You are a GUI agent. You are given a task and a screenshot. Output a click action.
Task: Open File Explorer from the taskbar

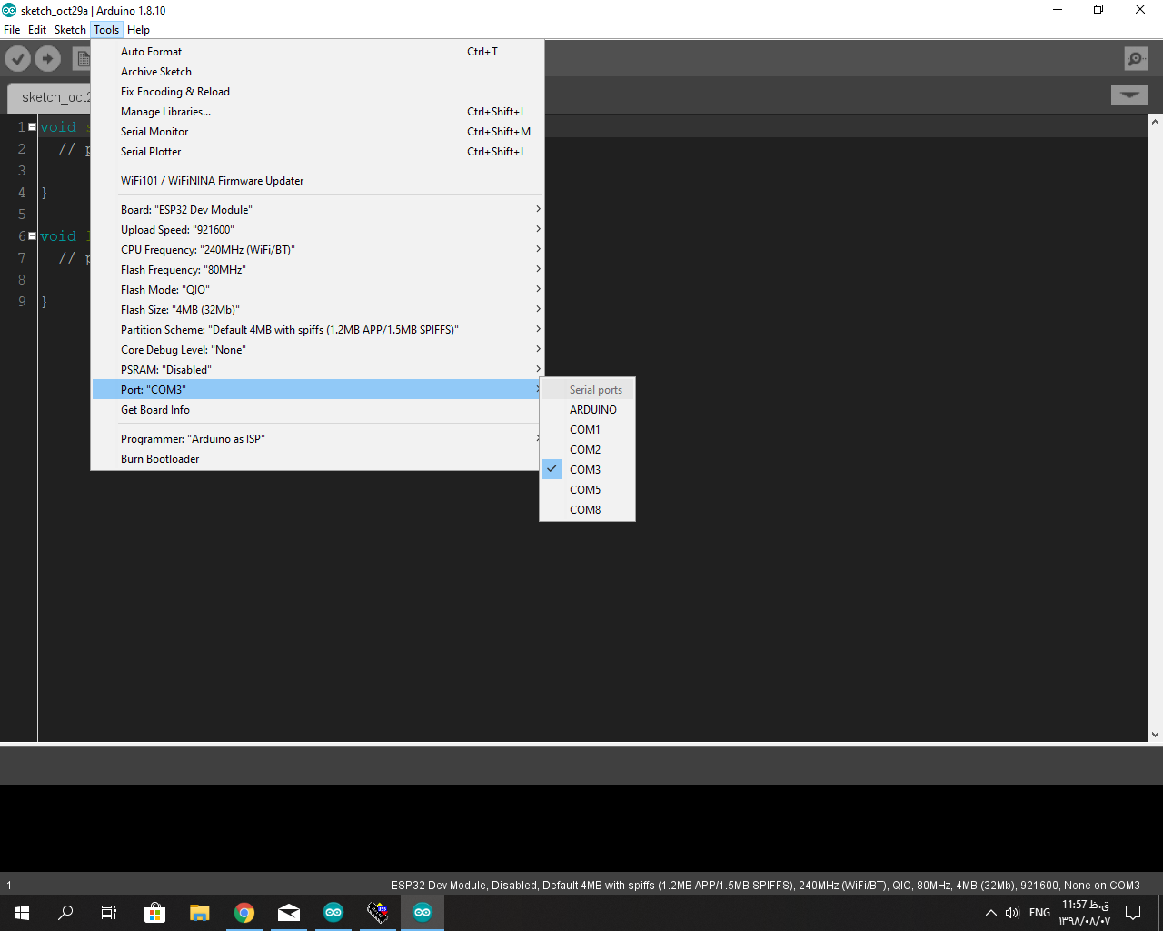pyautogui.click(x=200, y=913)
